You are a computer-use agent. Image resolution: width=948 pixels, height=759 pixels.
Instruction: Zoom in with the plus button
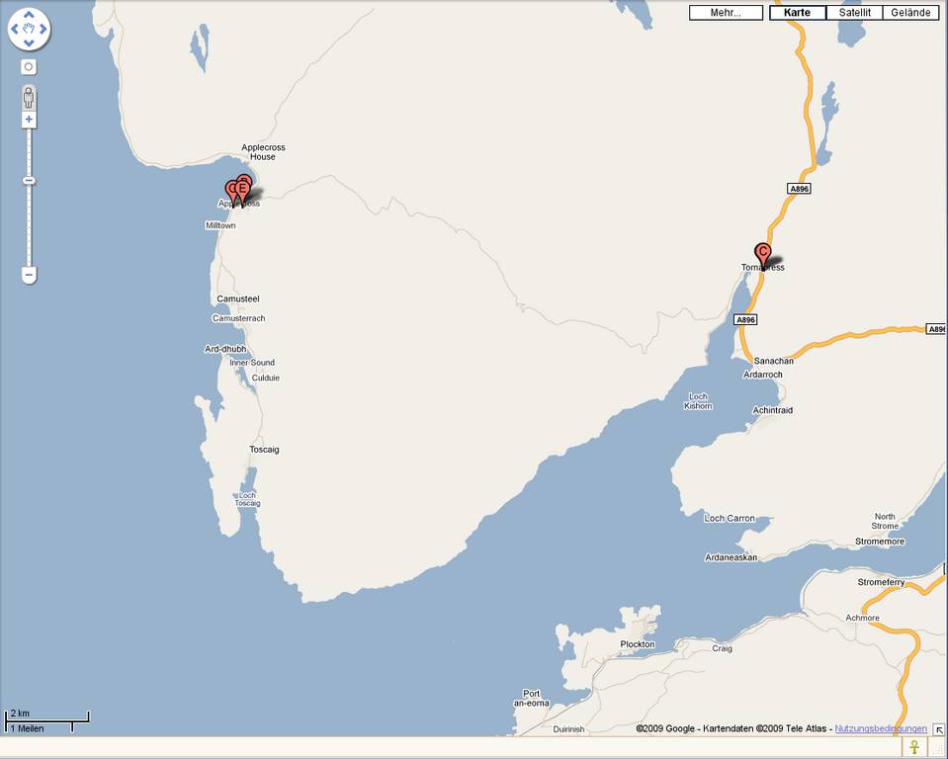pyautogui.click(x=29, y=119)
